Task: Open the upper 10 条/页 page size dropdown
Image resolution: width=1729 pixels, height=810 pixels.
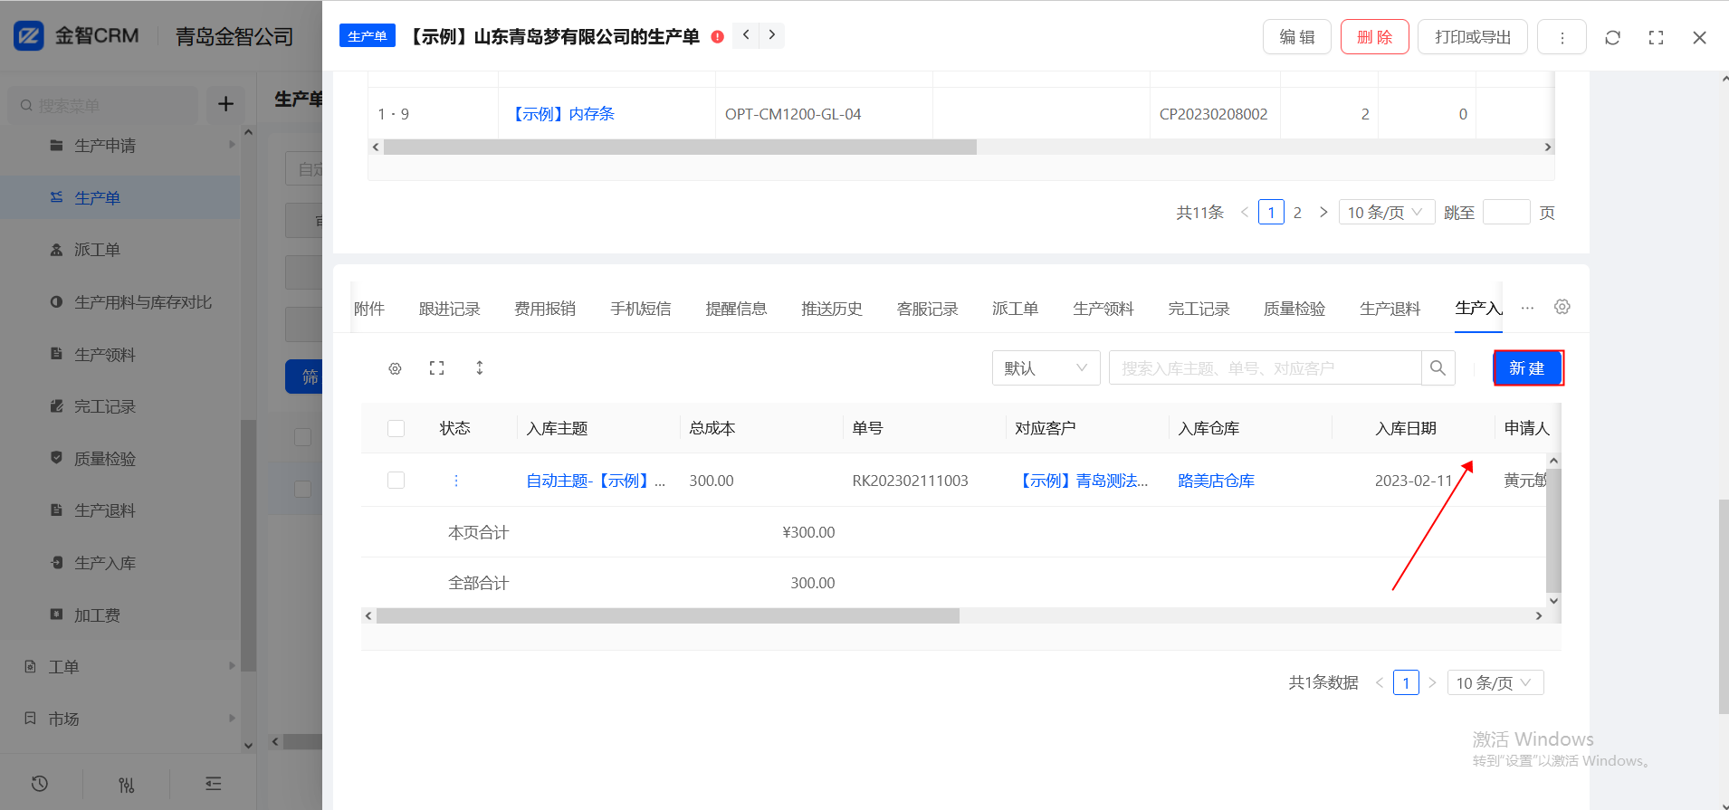Action: point(1386,213)
